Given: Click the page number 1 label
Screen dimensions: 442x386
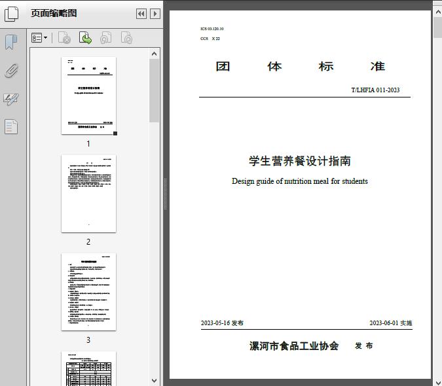Looking at the screenshot, I should click(x=88, y=144).
